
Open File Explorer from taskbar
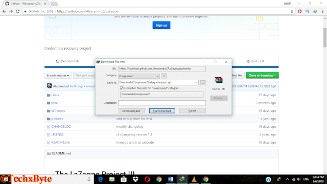coord(112,179)
